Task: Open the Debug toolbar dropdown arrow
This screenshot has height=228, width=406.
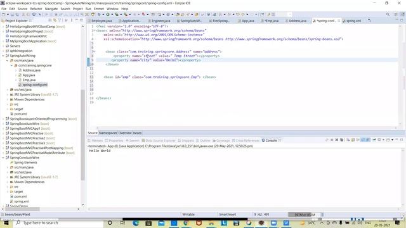Action: click(x=103, y=15)
